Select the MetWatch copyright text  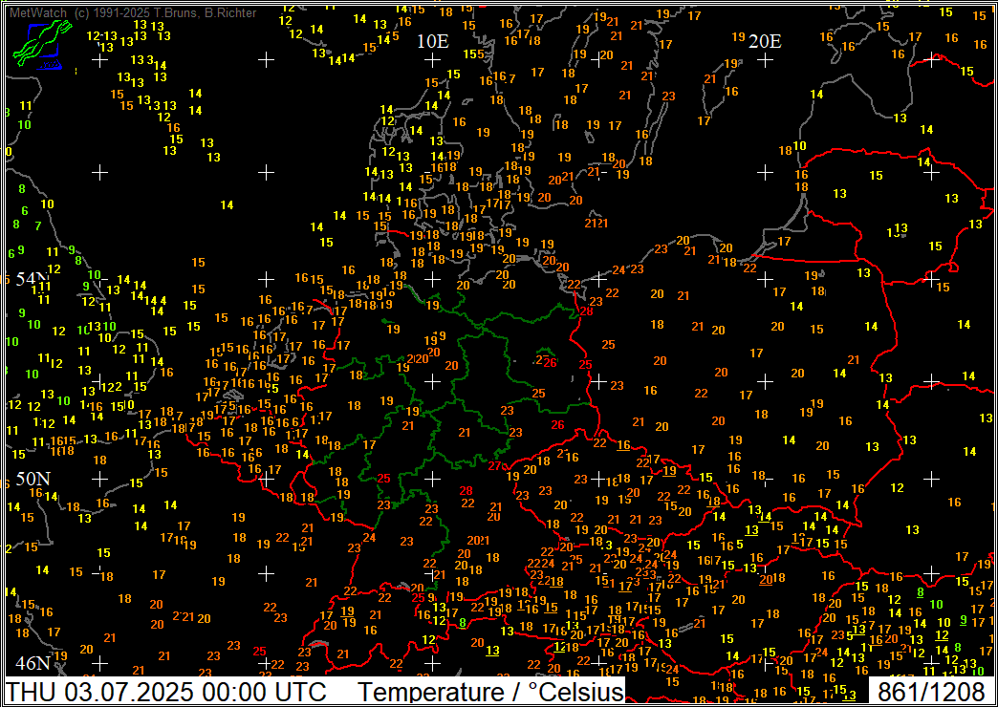pos(133,12)
